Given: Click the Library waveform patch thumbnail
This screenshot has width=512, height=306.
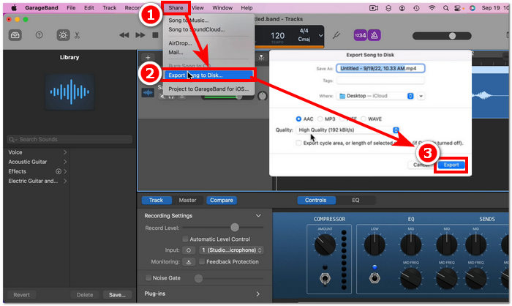Looking at the screenshot, I should click(x=69, y=92).
